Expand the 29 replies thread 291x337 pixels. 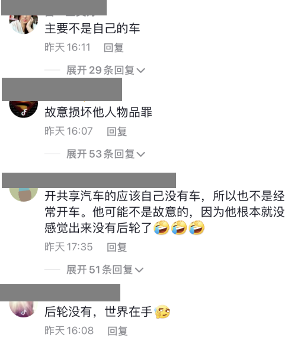pos(105,70)
